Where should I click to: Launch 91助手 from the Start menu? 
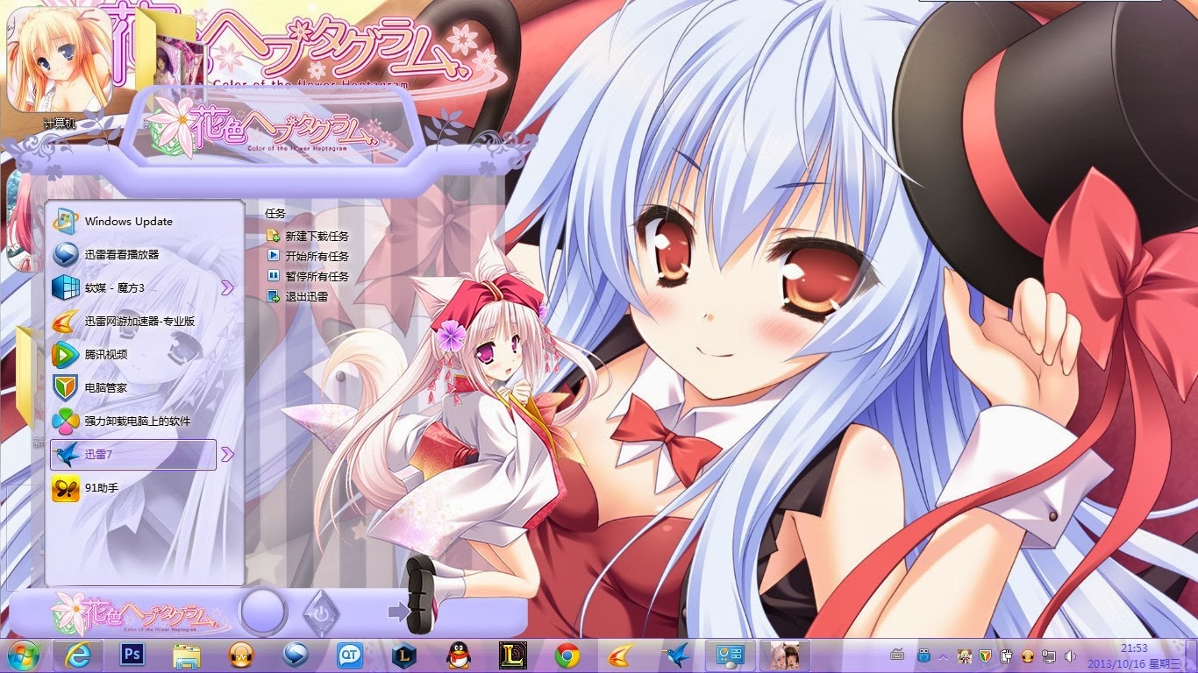(x=110, y=488)
